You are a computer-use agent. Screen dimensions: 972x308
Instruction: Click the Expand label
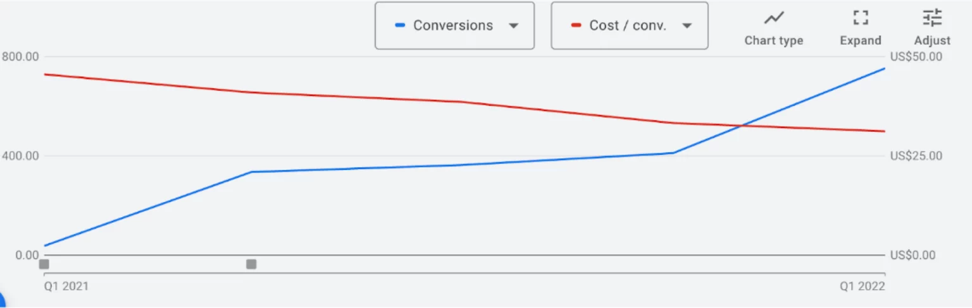click(x=860, y=40)
